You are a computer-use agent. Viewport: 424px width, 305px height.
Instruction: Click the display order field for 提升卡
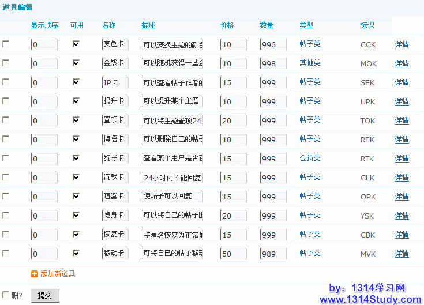tap(44, 101)
